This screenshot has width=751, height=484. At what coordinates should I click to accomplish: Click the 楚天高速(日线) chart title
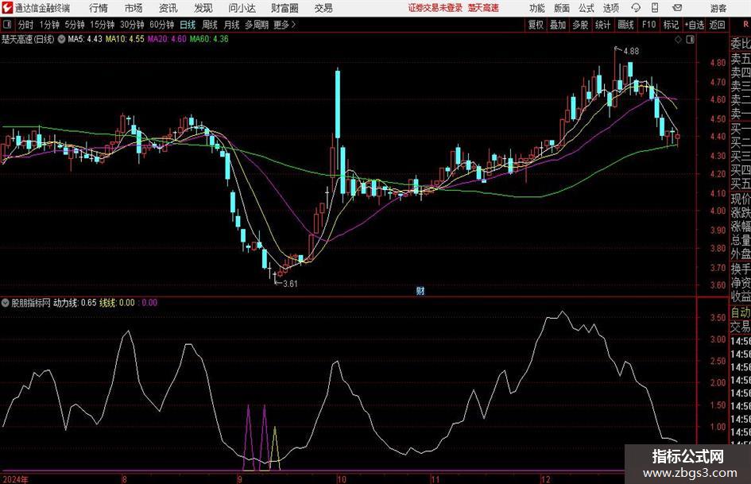pyautogui.click(x=28, y=39)
